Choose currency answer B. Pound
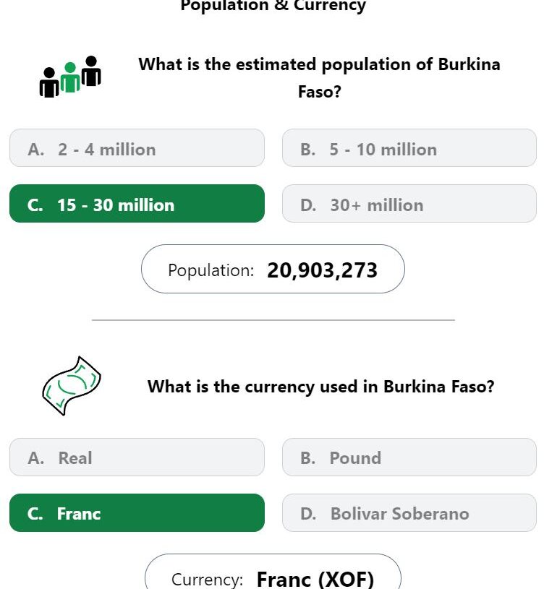 click(409, 457)
